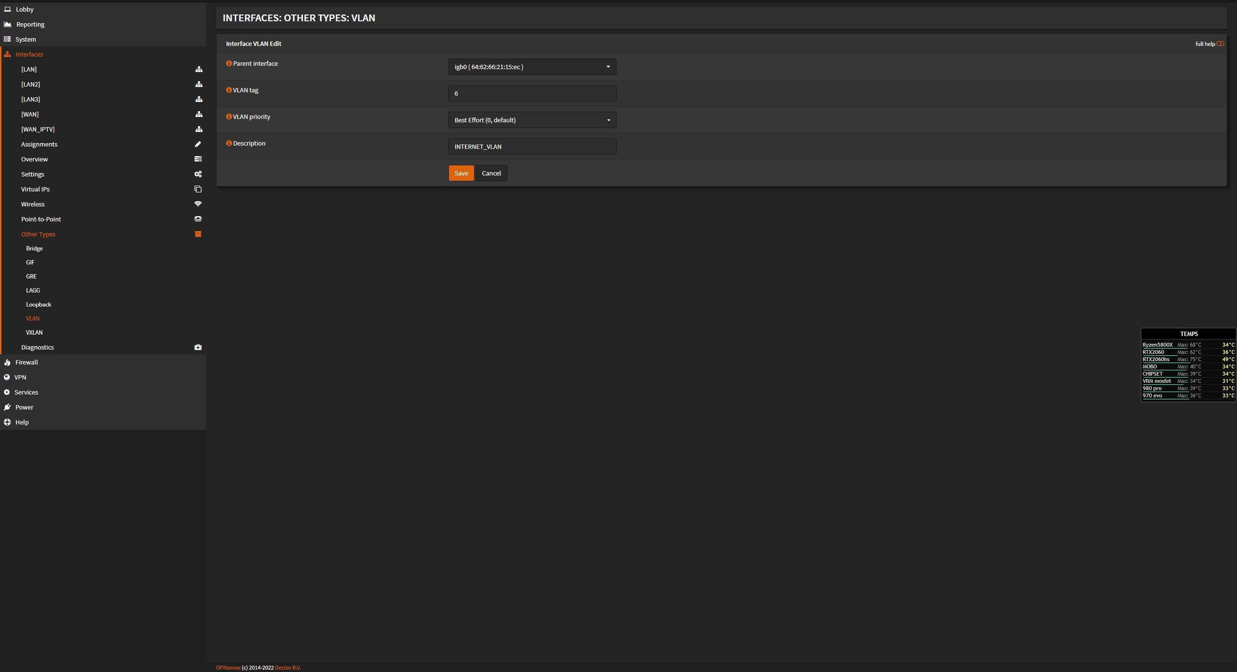The image size is (1237, 672).
Task: Click the Point-to-Point phone icon
Action: [x=198, y=219]
